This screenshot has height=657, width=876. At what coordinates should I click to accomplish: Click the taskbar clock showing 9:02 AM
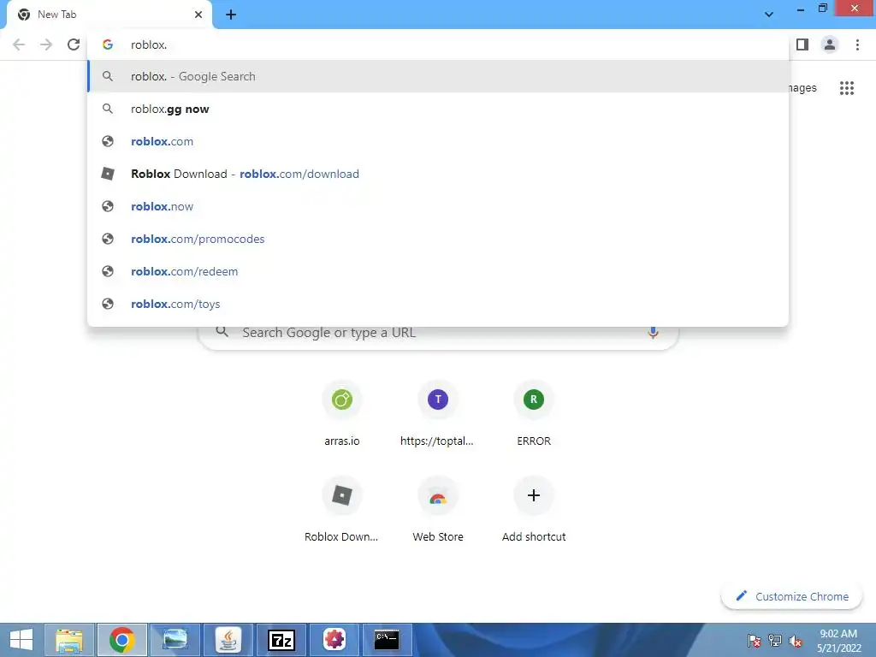tap(838, 641)
